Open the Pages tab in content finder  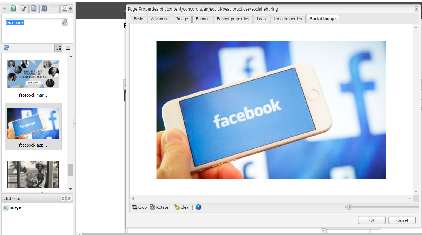point(34,8)
